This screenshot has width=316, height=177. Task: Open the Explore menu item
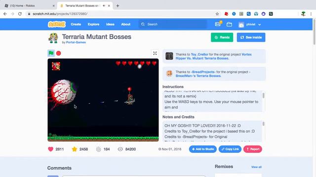click(x=93, y=24)
